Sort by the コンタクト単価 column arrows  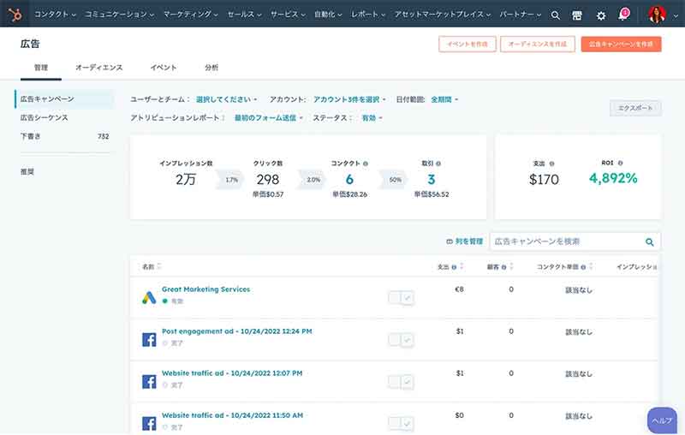point(591,266)
